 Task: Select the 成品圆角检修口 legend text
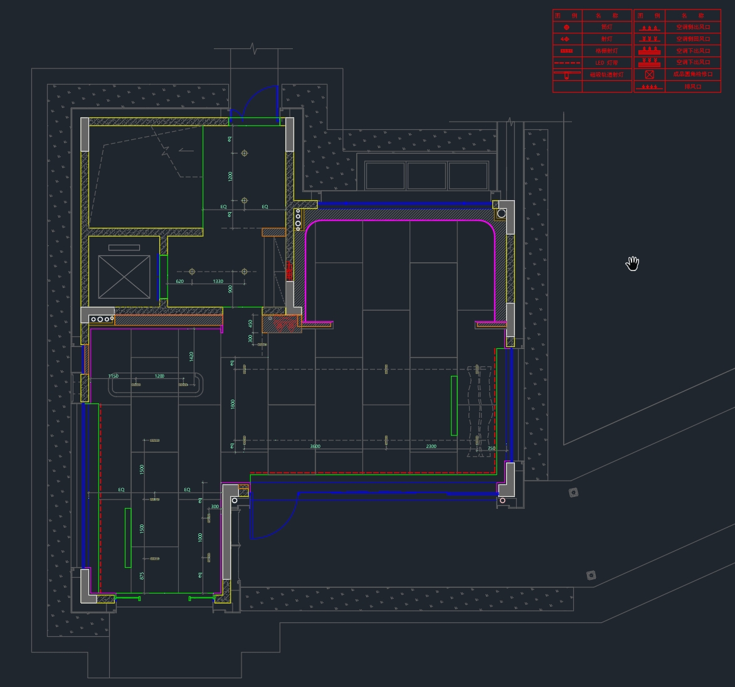692,75
